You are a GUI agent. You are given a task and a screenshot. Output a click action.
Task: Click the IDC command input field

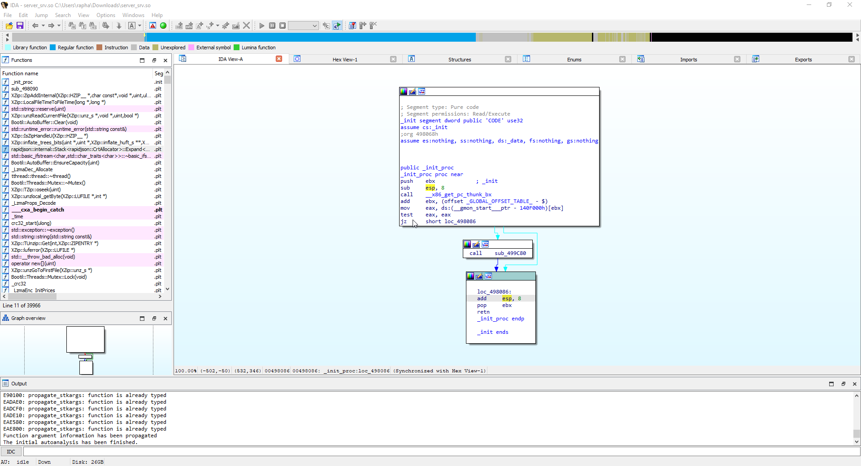(x=441, y=452)
